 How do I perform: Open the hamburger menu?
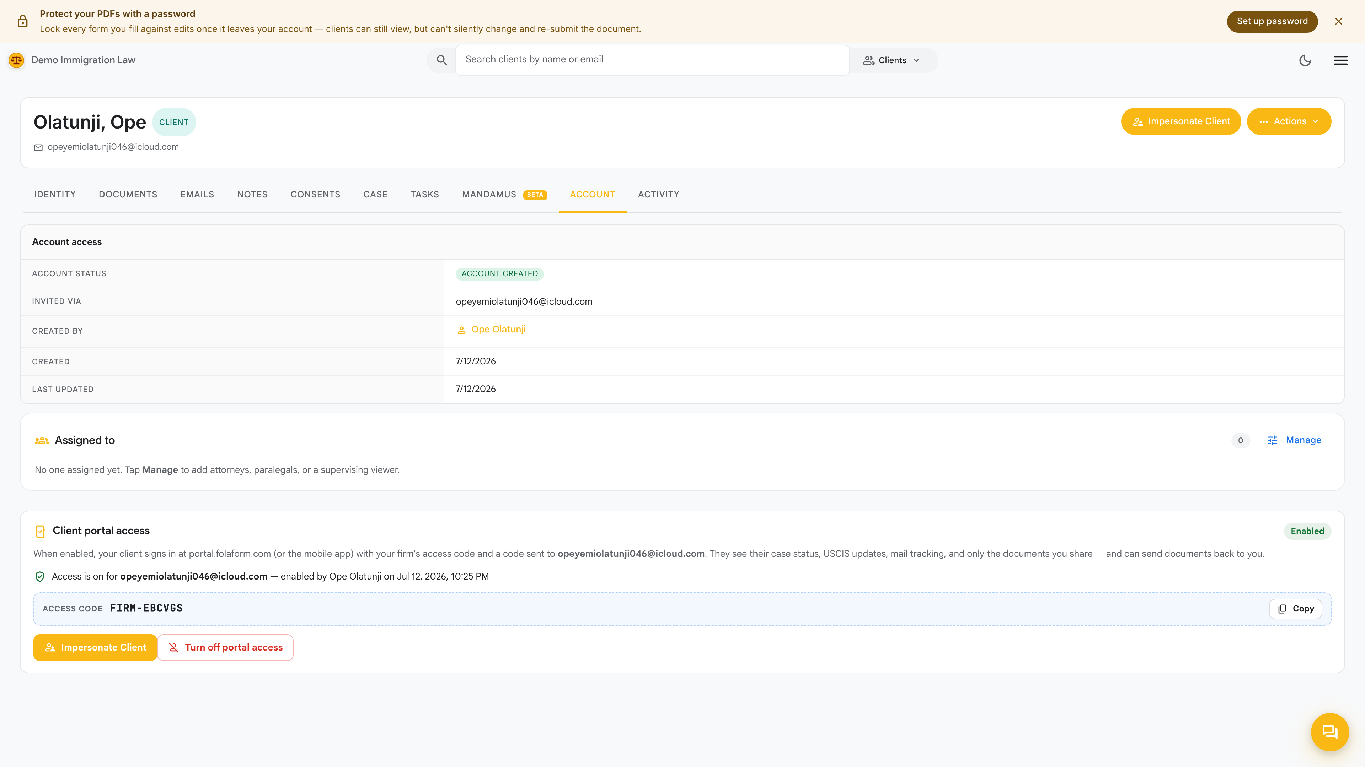[1340, 60]
